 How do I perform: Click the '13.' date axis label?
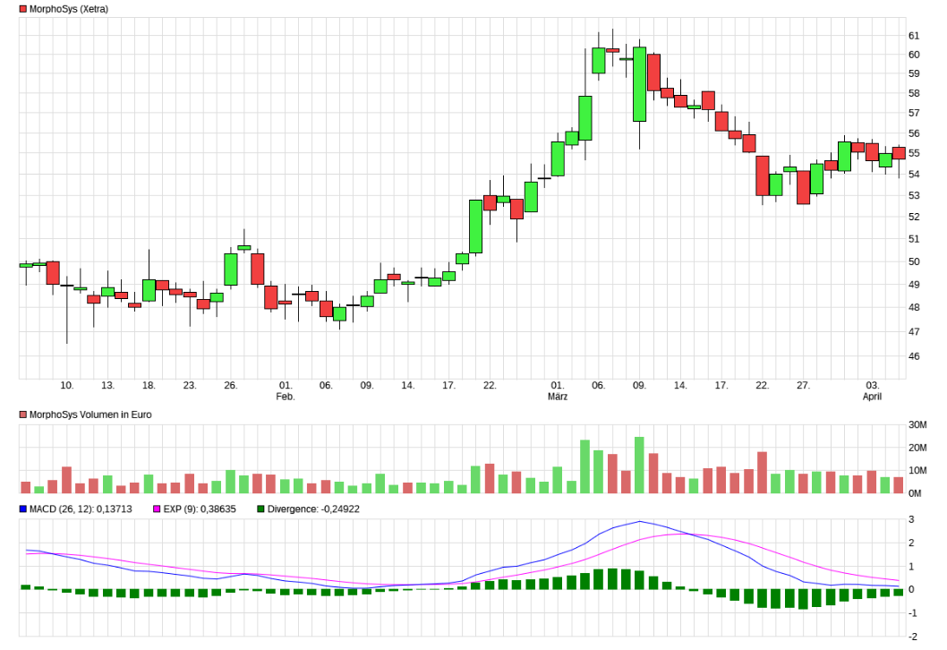107,385
